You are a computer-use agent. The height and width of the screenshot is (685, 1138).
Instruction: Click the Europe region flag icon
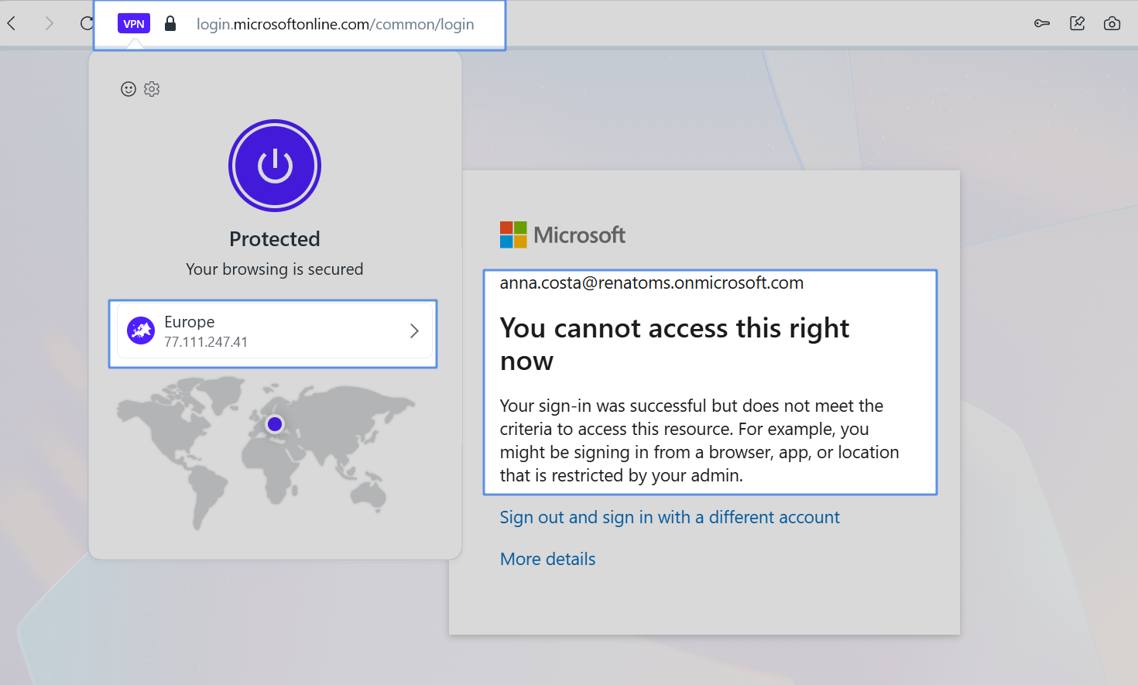pyautogui.click(x=141, y=331)
